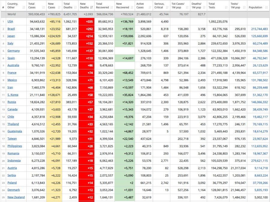270x202 pixels.
Task: Click World active cases value 21,480,012
Action: pos(144,14)
